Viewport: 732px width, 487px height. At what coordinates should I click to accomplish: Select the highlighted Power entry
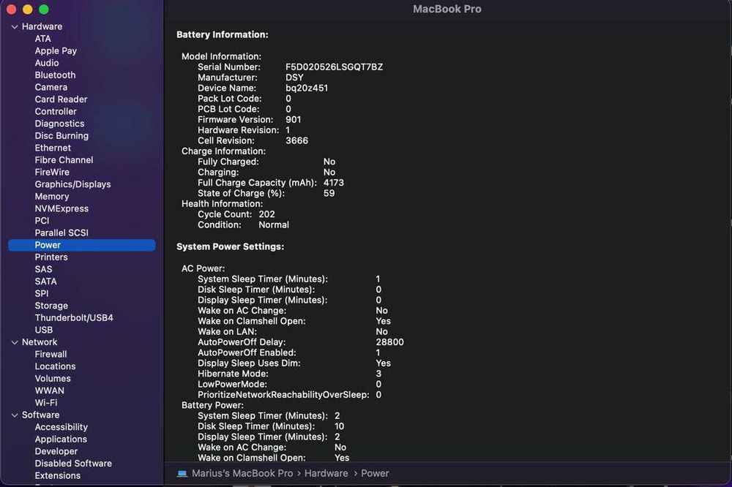82,245
